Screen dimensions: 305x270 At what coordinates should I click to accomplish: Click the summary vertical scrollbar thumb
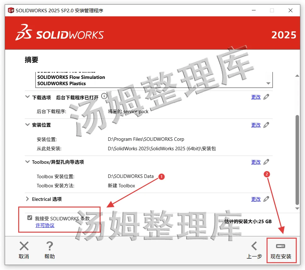tap(297, 160)
